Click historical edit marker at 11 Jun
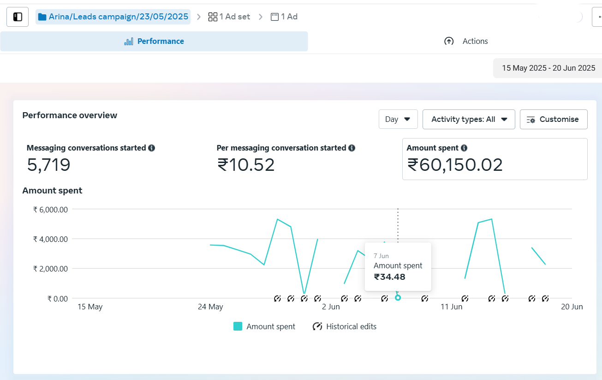The width and height of the screenshot is (602, 380). coord(465,299)
